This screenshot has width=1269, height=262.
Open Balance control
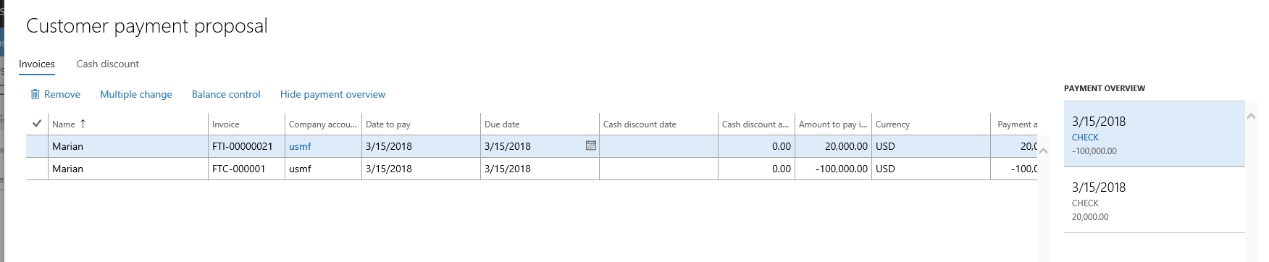point(226,94)
